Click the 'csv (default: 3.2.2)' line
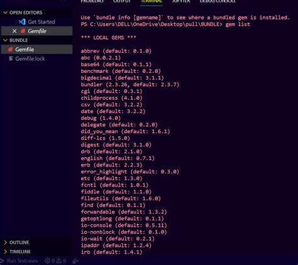 111,105
